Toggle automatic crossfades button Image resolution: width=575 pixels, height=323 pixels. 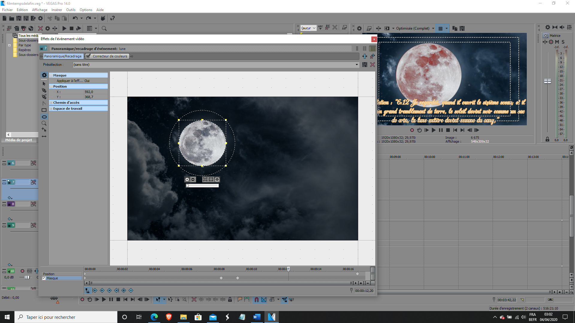264,300
